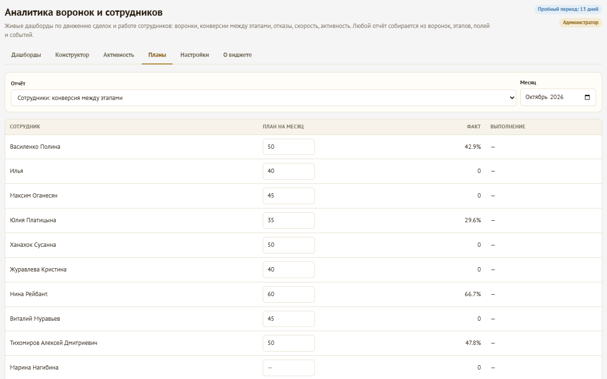607x379 pixels.
Task: Show the О виджете tab
Action: click(x=237, y=55)
